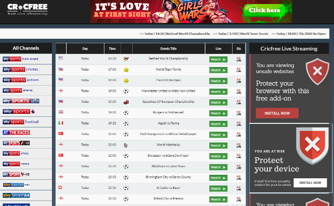Watch Bursaspor vs Adana Demirspor

pyautogui.click(x=218, y=156)
